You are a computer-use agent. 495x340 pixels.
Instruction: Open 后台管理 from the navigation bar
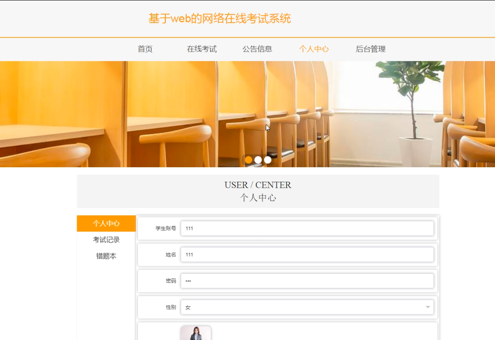[x=371, y=49]
